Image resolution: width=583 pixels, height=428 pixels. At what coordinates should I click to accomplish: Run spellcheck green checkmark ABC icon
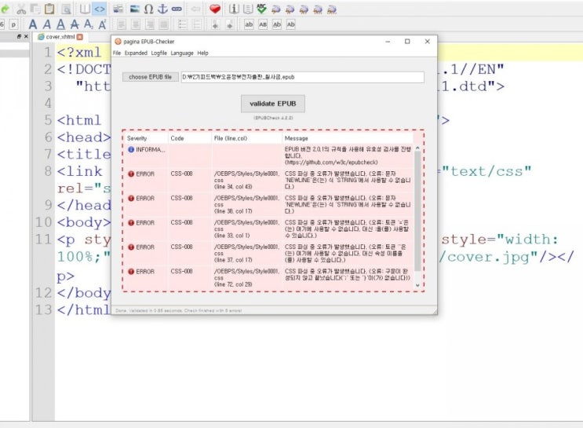pyautogui.click(x=262, y=9)
